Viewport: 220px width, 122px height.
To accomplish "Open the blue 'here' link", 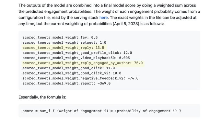I will pyautogui.click(x=103, y=18).
